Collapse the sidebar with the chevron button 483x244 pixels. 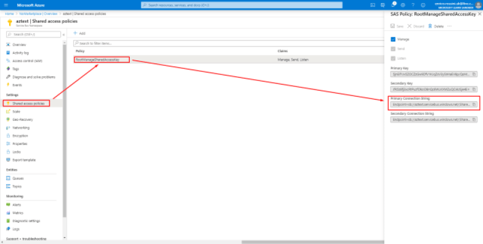[63, 34]
